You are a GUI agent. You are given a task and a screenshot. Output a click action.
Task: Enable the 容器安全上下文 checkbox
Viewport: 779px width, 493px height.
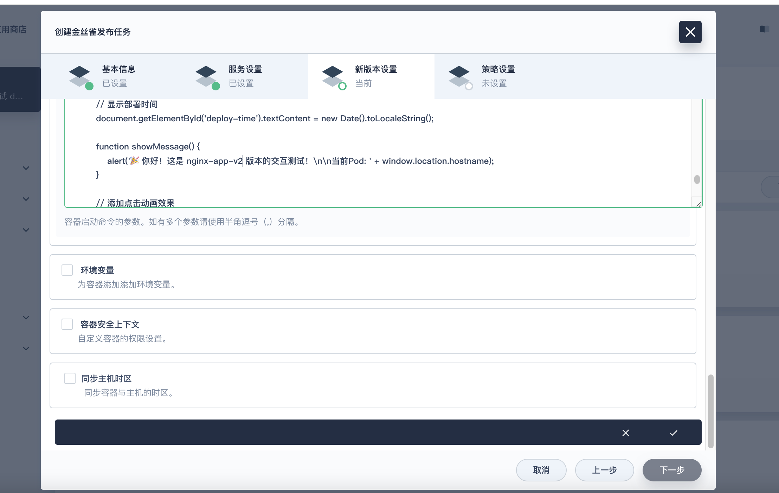pyautogui.click(x=67, y=324)
